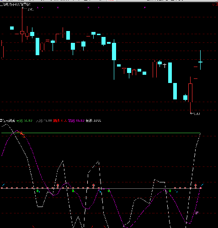This screenshot has height=228, width=218.
Task: Click the green horizontal threshold line
Action: (x=101, y=133)
